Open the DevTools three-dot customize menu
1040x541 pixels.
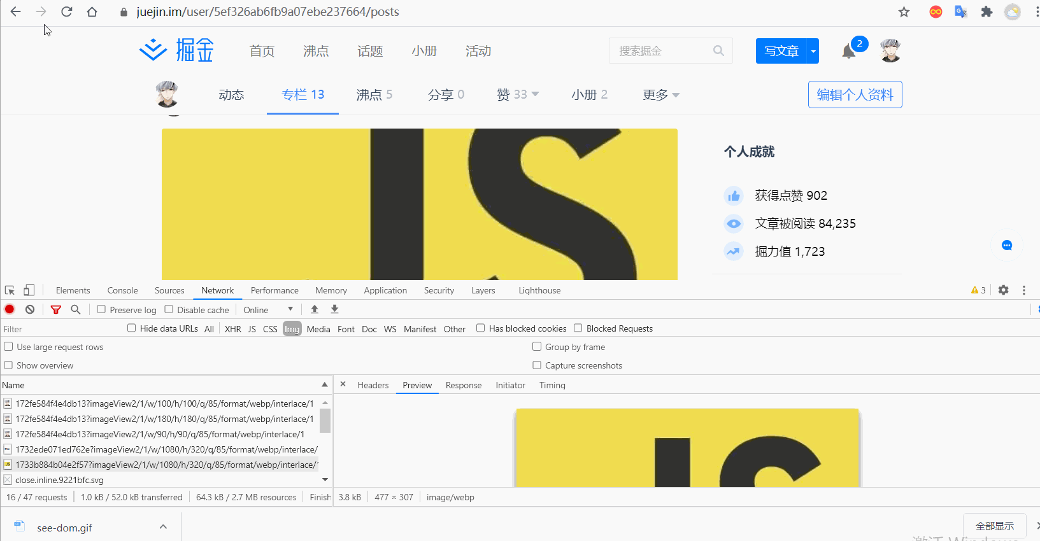coord(1024,290)
